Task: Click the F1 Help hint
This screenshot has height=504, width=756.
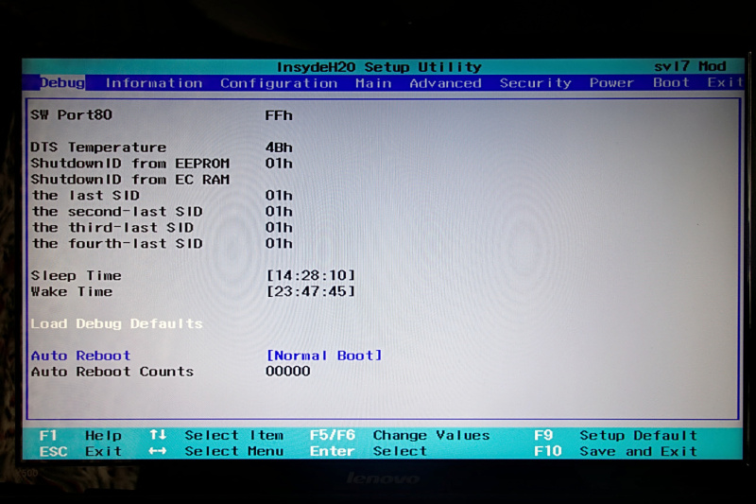Action: click(x=80, y=435)
